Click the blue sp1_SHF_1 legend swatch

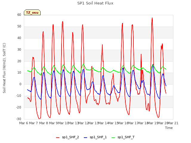(x=86, y=138)
